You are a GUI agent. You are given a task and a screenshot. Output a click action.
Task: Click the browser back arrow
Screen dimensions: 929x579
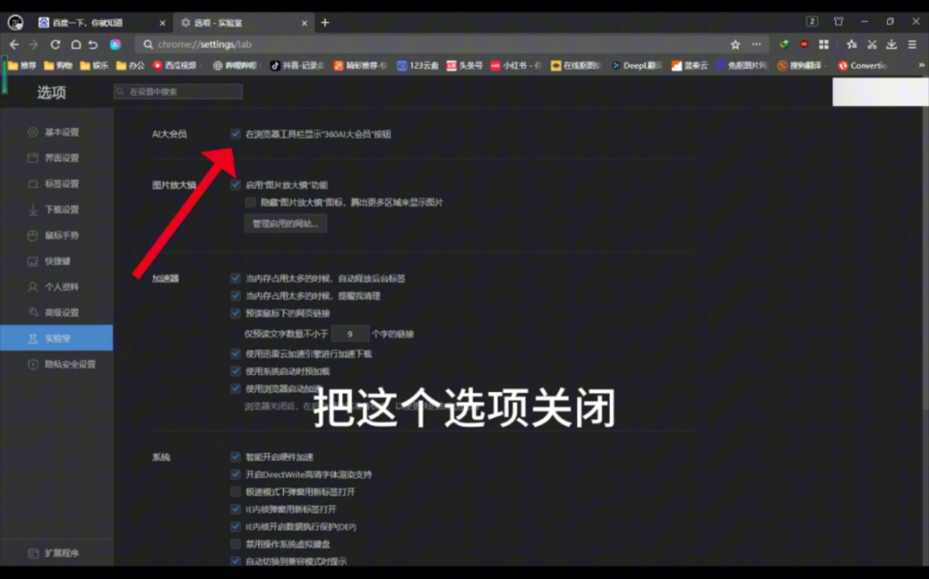pos(14,44)
